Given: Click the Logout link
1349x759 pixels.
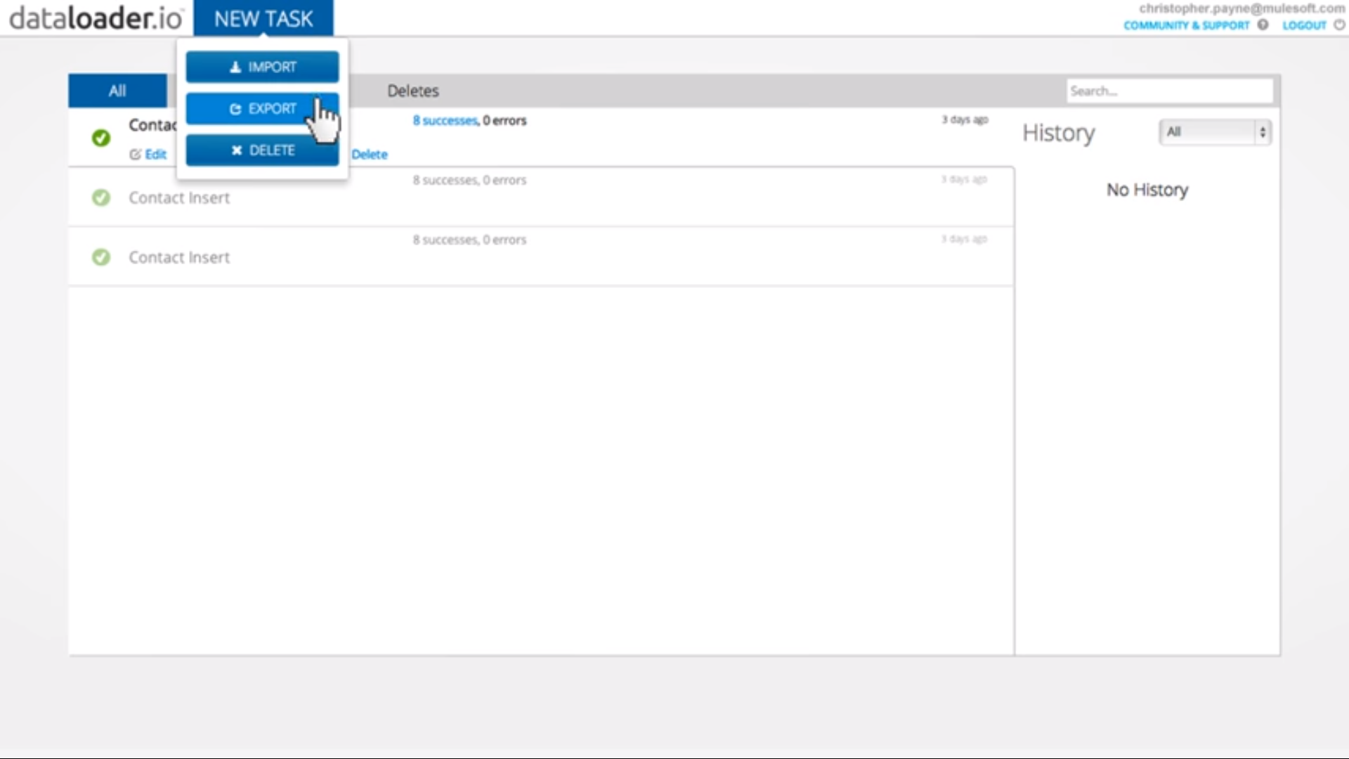Looking at the screenshot, I should tap(1304, 25).
